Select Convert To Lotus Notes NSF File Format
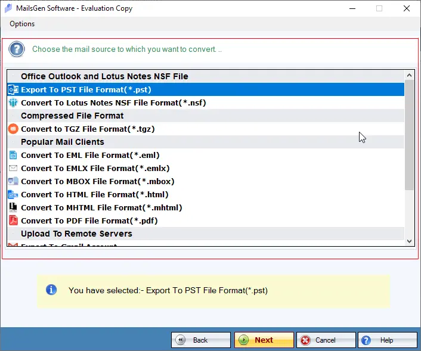 pos(206,102)
